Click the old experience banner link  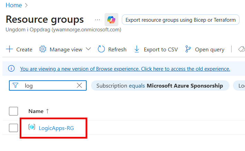[x=125, y=69]
